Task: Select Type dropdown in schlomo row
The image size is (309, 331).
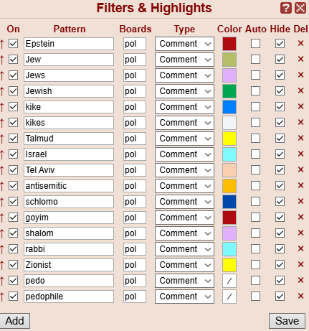Action: [x=184, y=202]
